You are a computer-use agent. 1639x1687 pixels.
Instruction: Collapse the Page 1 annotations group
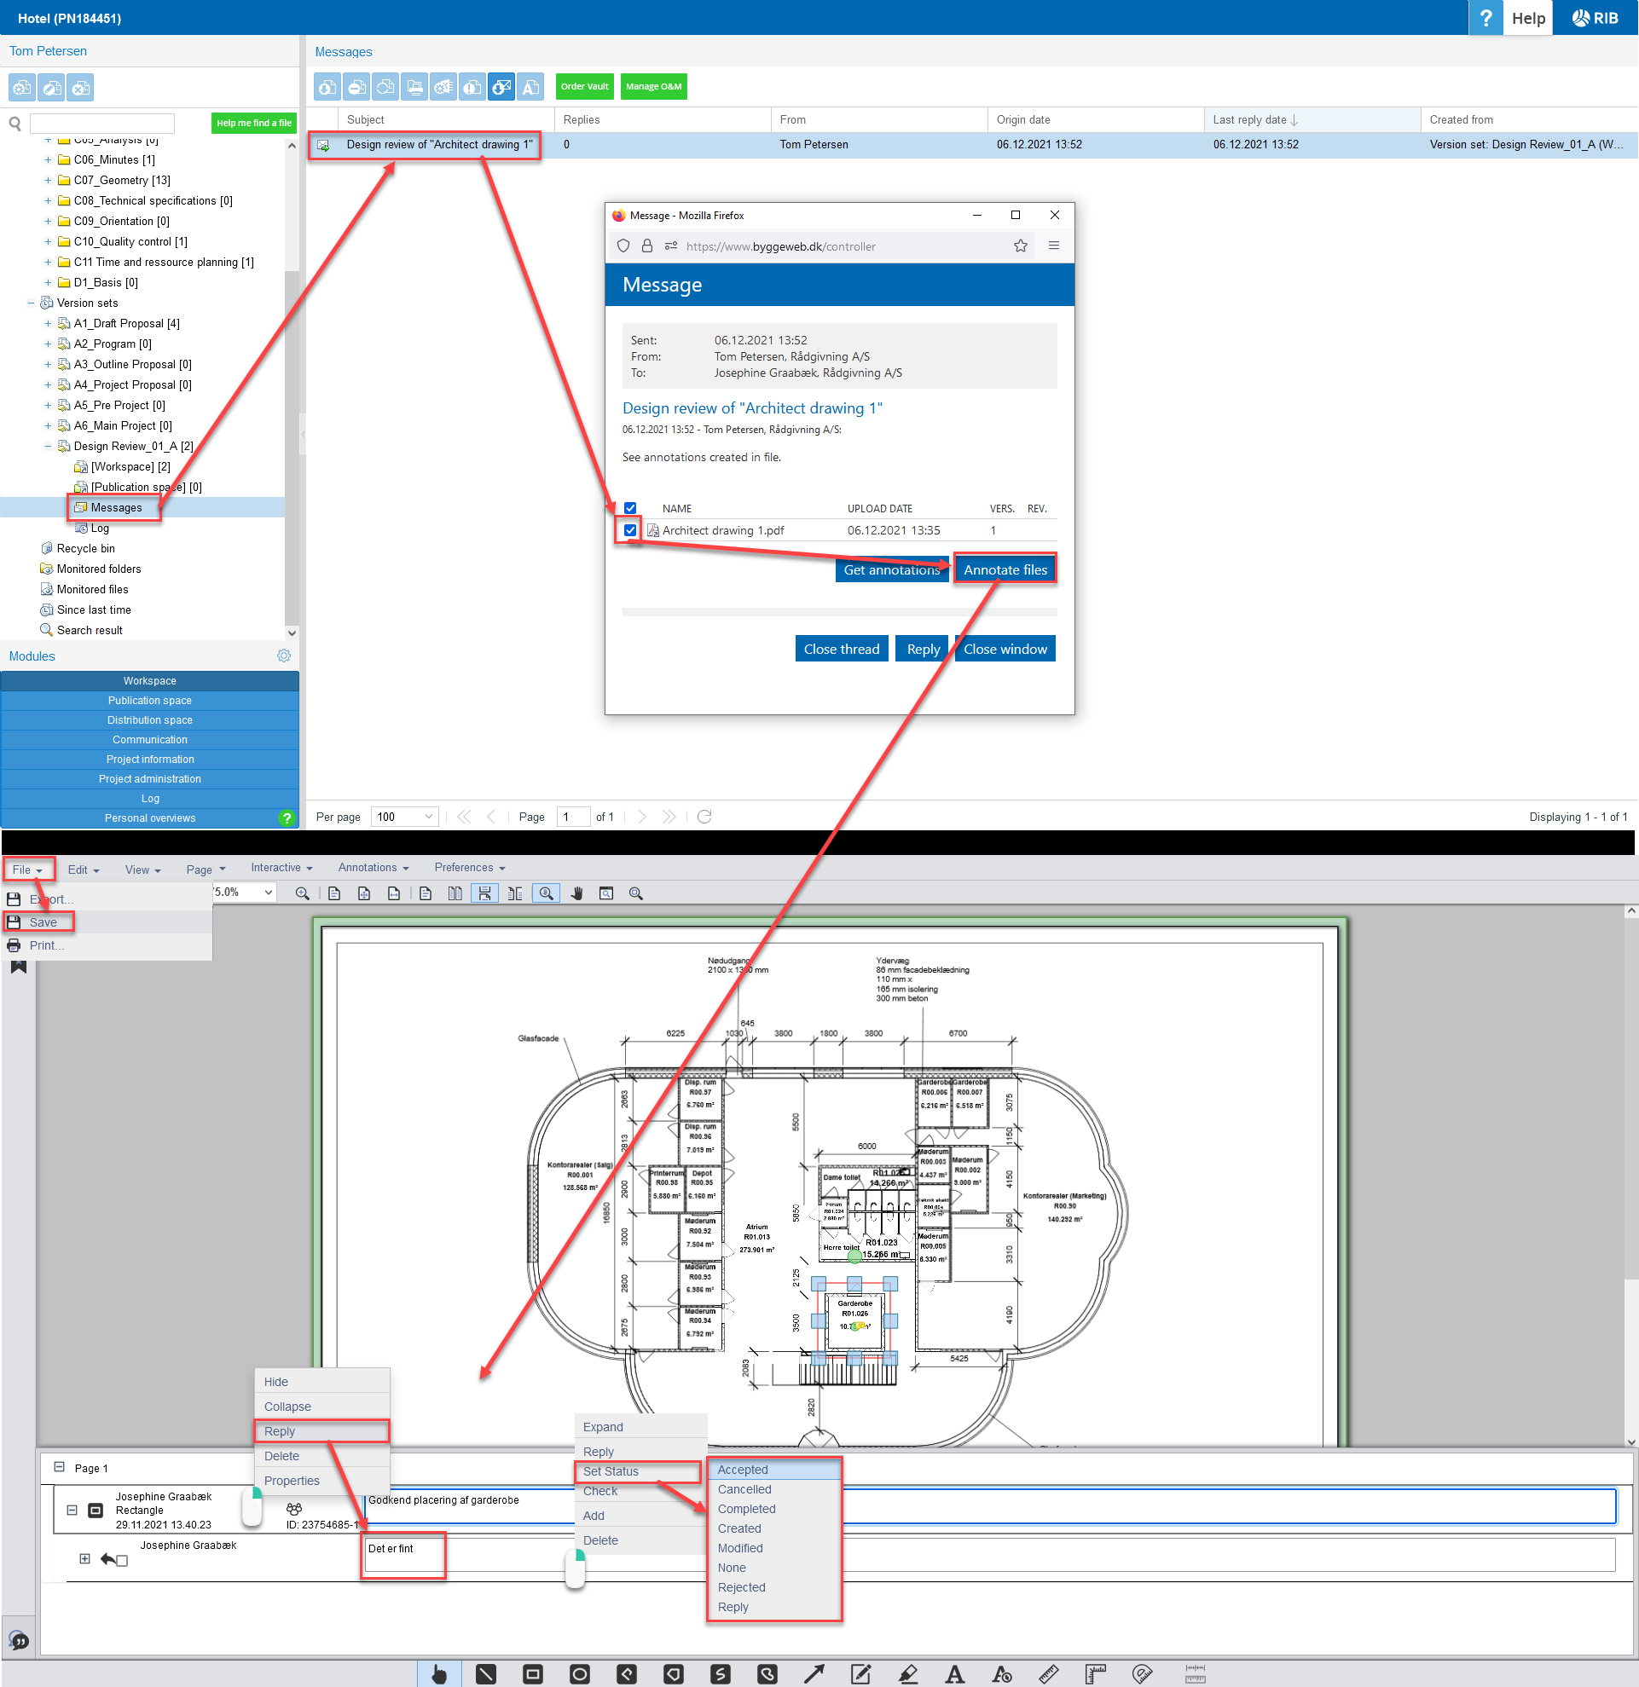click(60, 1467)
